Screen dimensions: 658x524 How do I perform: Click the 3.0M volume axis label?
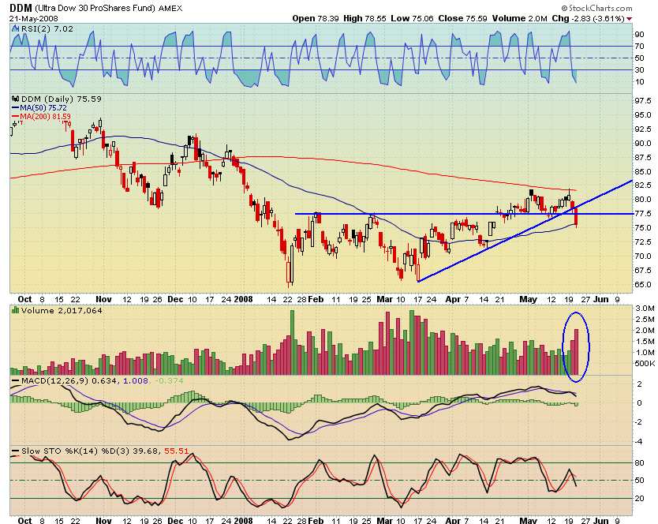[x=645, y=309]
